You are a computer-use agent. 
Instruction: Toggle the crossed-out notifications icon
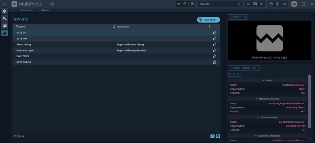click(x=255, y=4)
